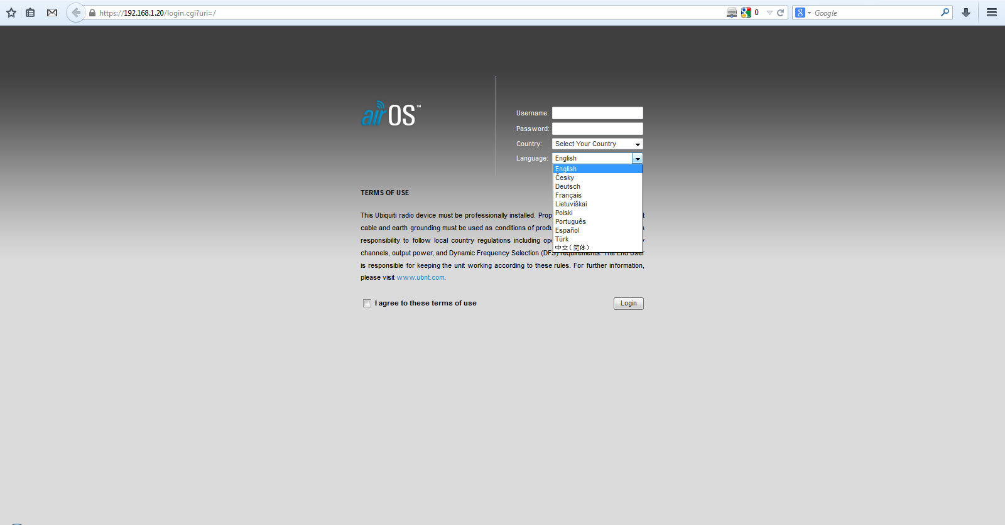This screenshot has width=1005, height=525.
Task: Click the padlock site security icon
Action: pos(92,13)
